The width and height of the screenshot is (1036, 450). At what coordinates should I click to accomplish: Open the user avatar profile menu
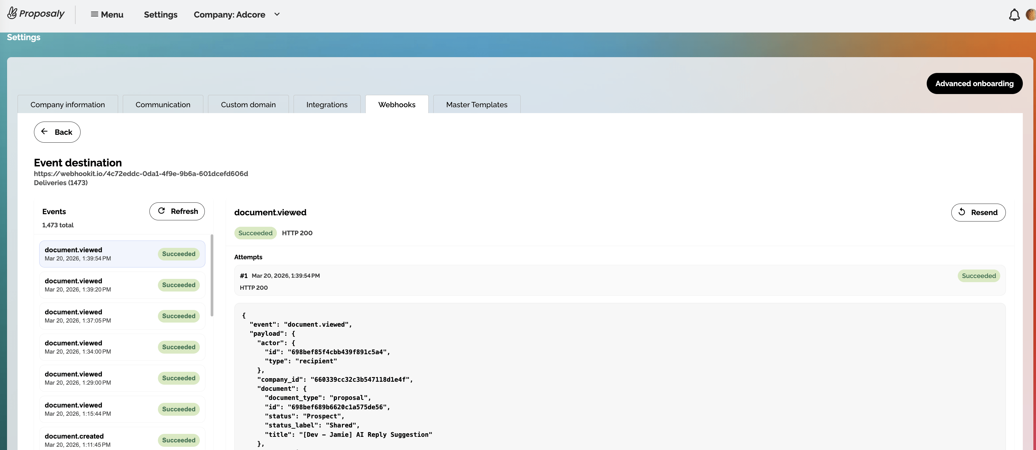1030,15
